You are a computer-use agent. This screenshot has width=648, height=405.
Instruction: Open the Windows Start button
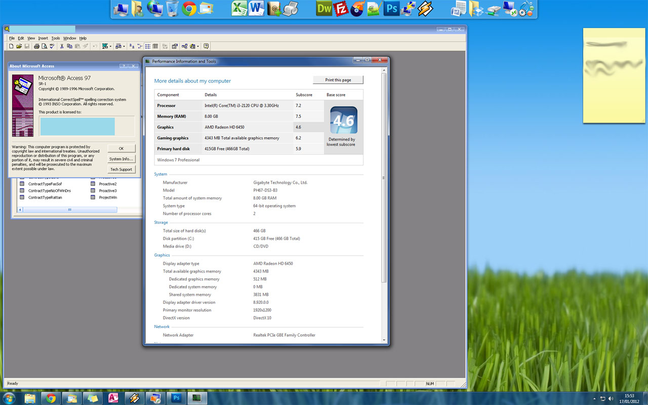click(9, 398)
